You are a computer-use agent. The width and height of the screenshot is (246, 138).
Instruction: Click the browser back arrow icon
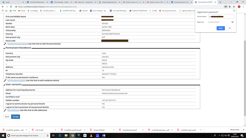point(3,6)
